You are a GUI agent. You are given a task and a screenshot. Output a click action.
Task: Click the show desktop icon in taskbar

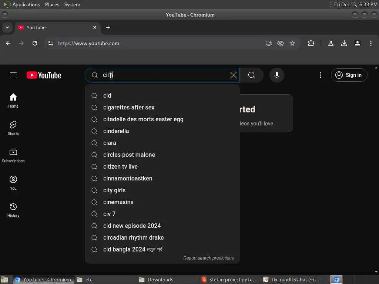point(4,280)
